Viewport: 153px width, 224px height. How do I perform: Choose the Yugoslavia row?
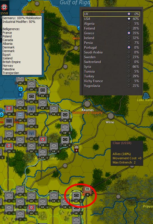click(x=112, y=86)
